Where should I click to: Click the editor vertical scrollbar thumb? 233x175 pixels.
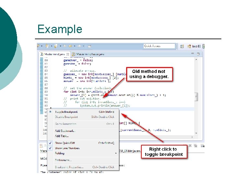coord(196,97)
